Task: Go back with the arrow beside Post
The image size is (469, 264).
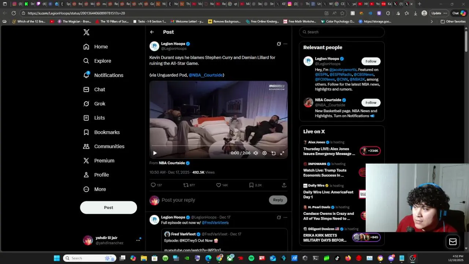Action: coord(152,32)
